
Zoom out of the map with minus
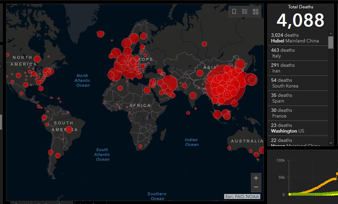tap(256, 187)
